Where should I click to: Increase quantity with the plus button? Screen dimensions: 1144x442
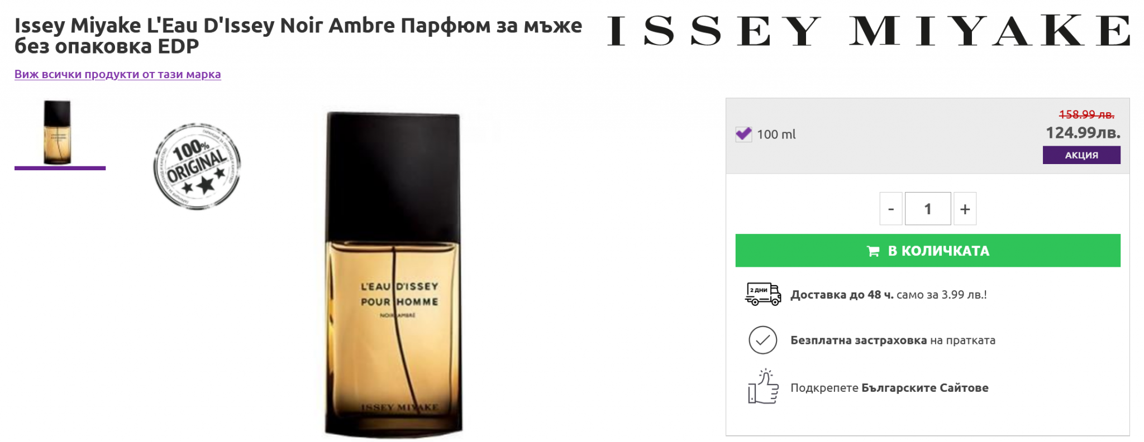pos(965,209)
